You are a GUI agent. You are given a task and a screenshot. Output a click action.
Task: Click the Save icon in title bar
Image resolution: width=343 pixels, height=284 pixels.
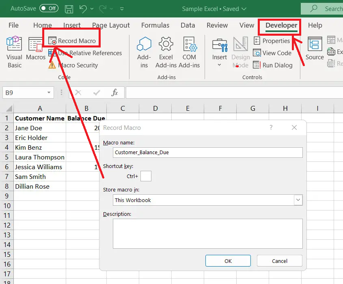69,9
